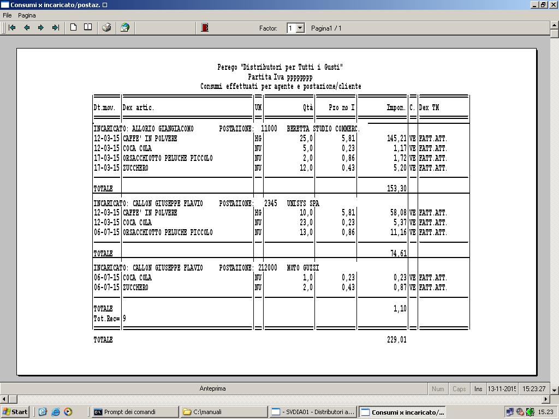
Task: Show desktop via quick launch icon
Action: pyautogui.click(x=43, y=412)
